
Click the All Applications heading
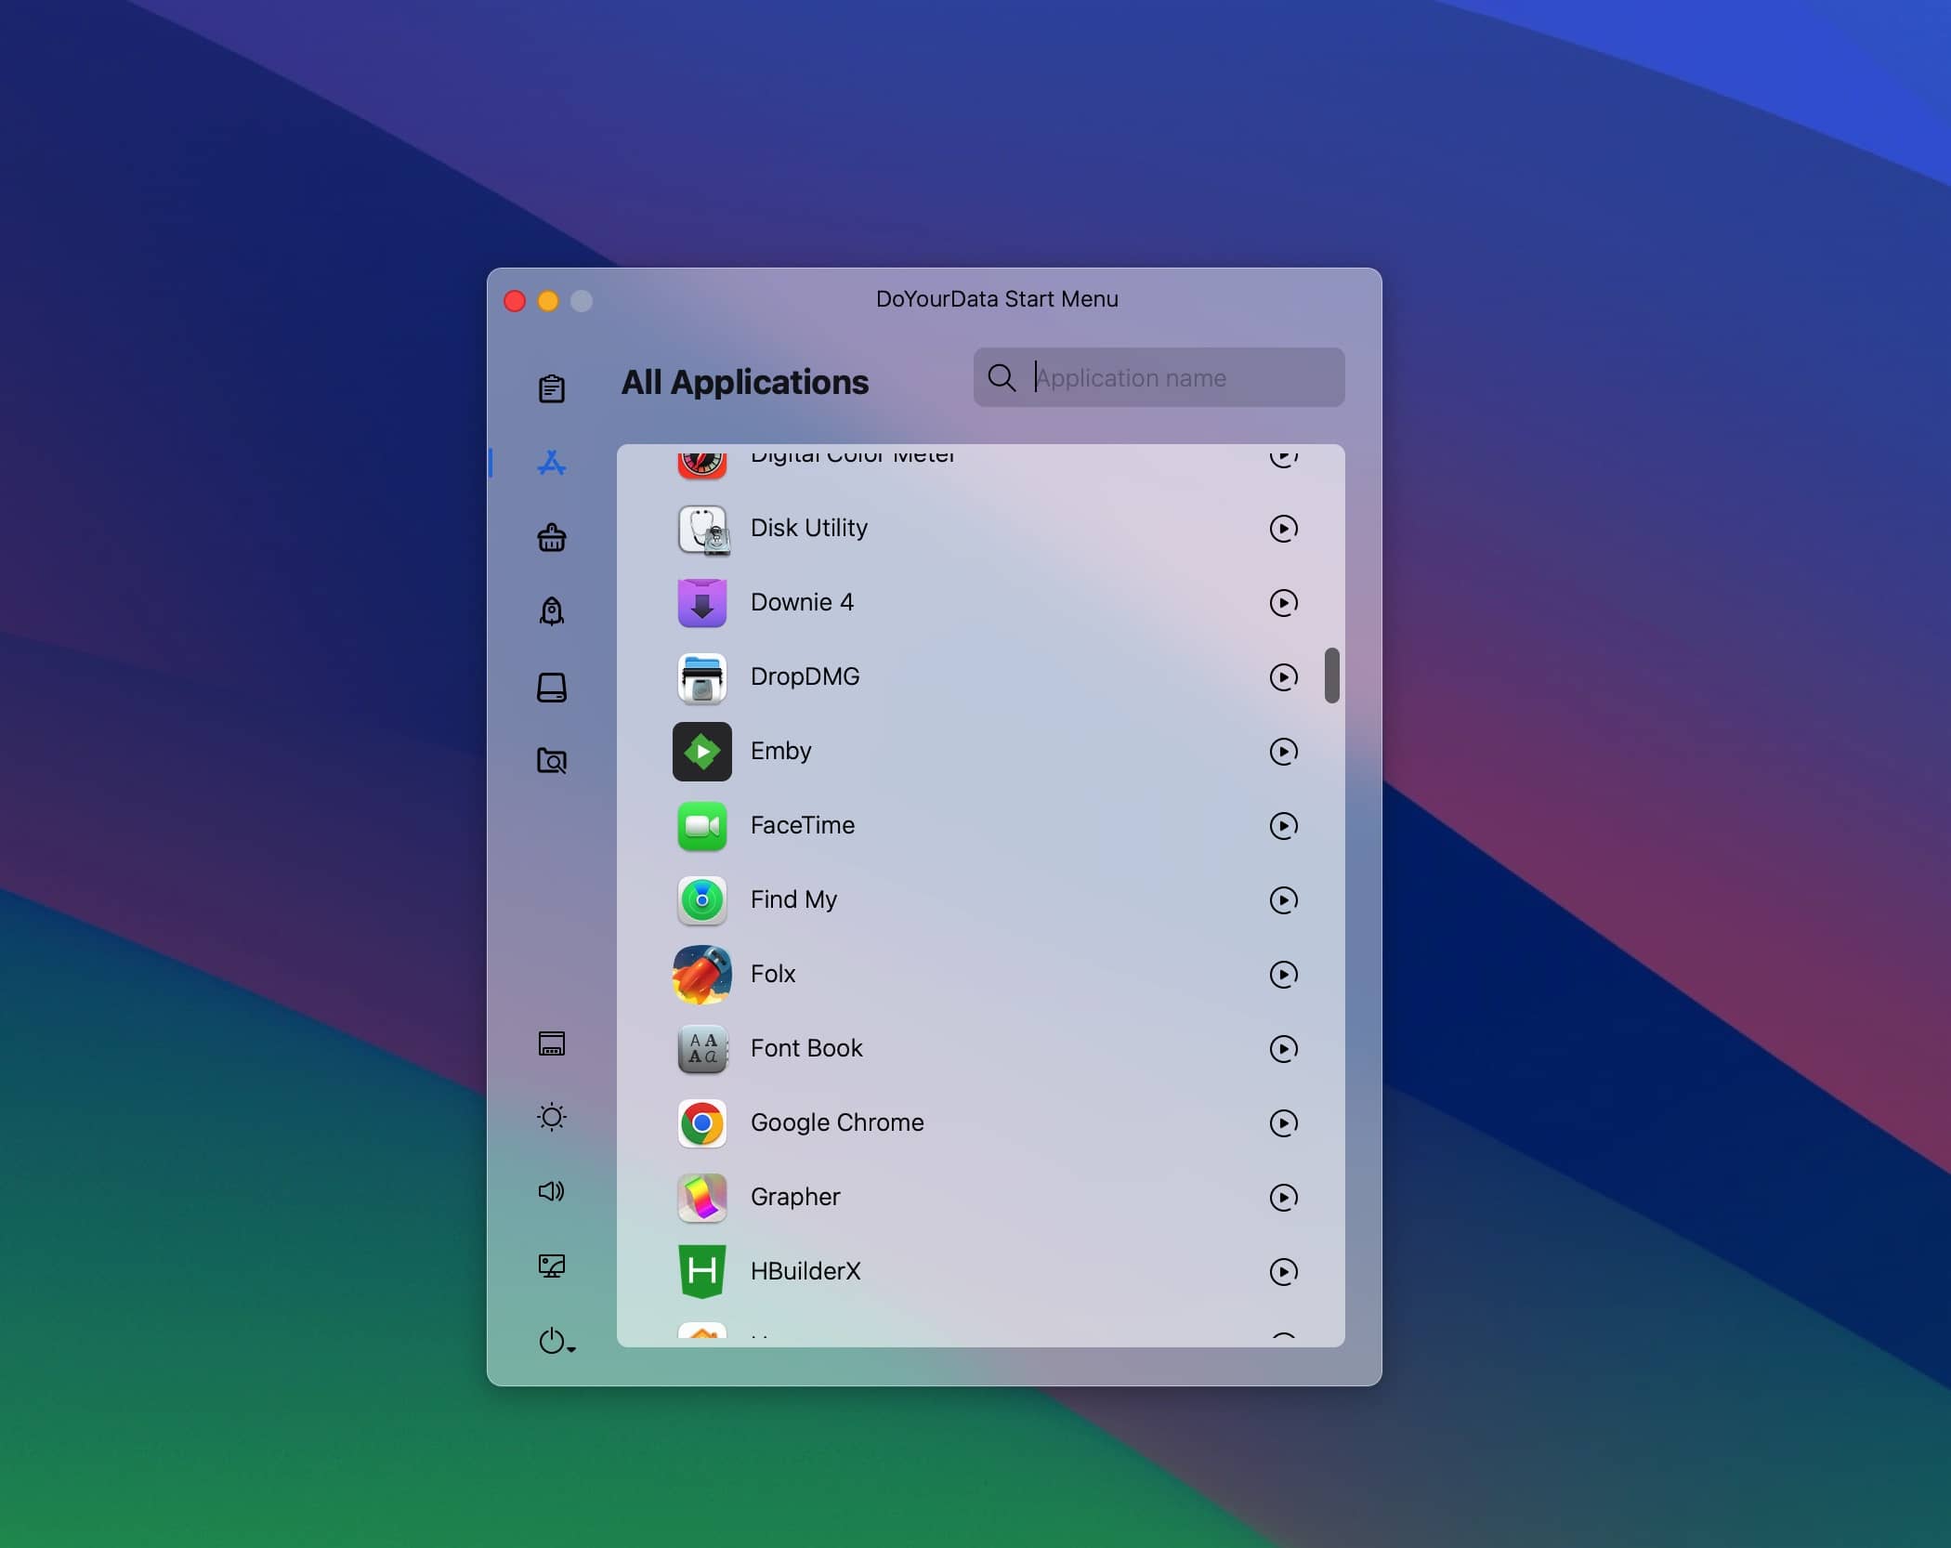click(745, 382)
